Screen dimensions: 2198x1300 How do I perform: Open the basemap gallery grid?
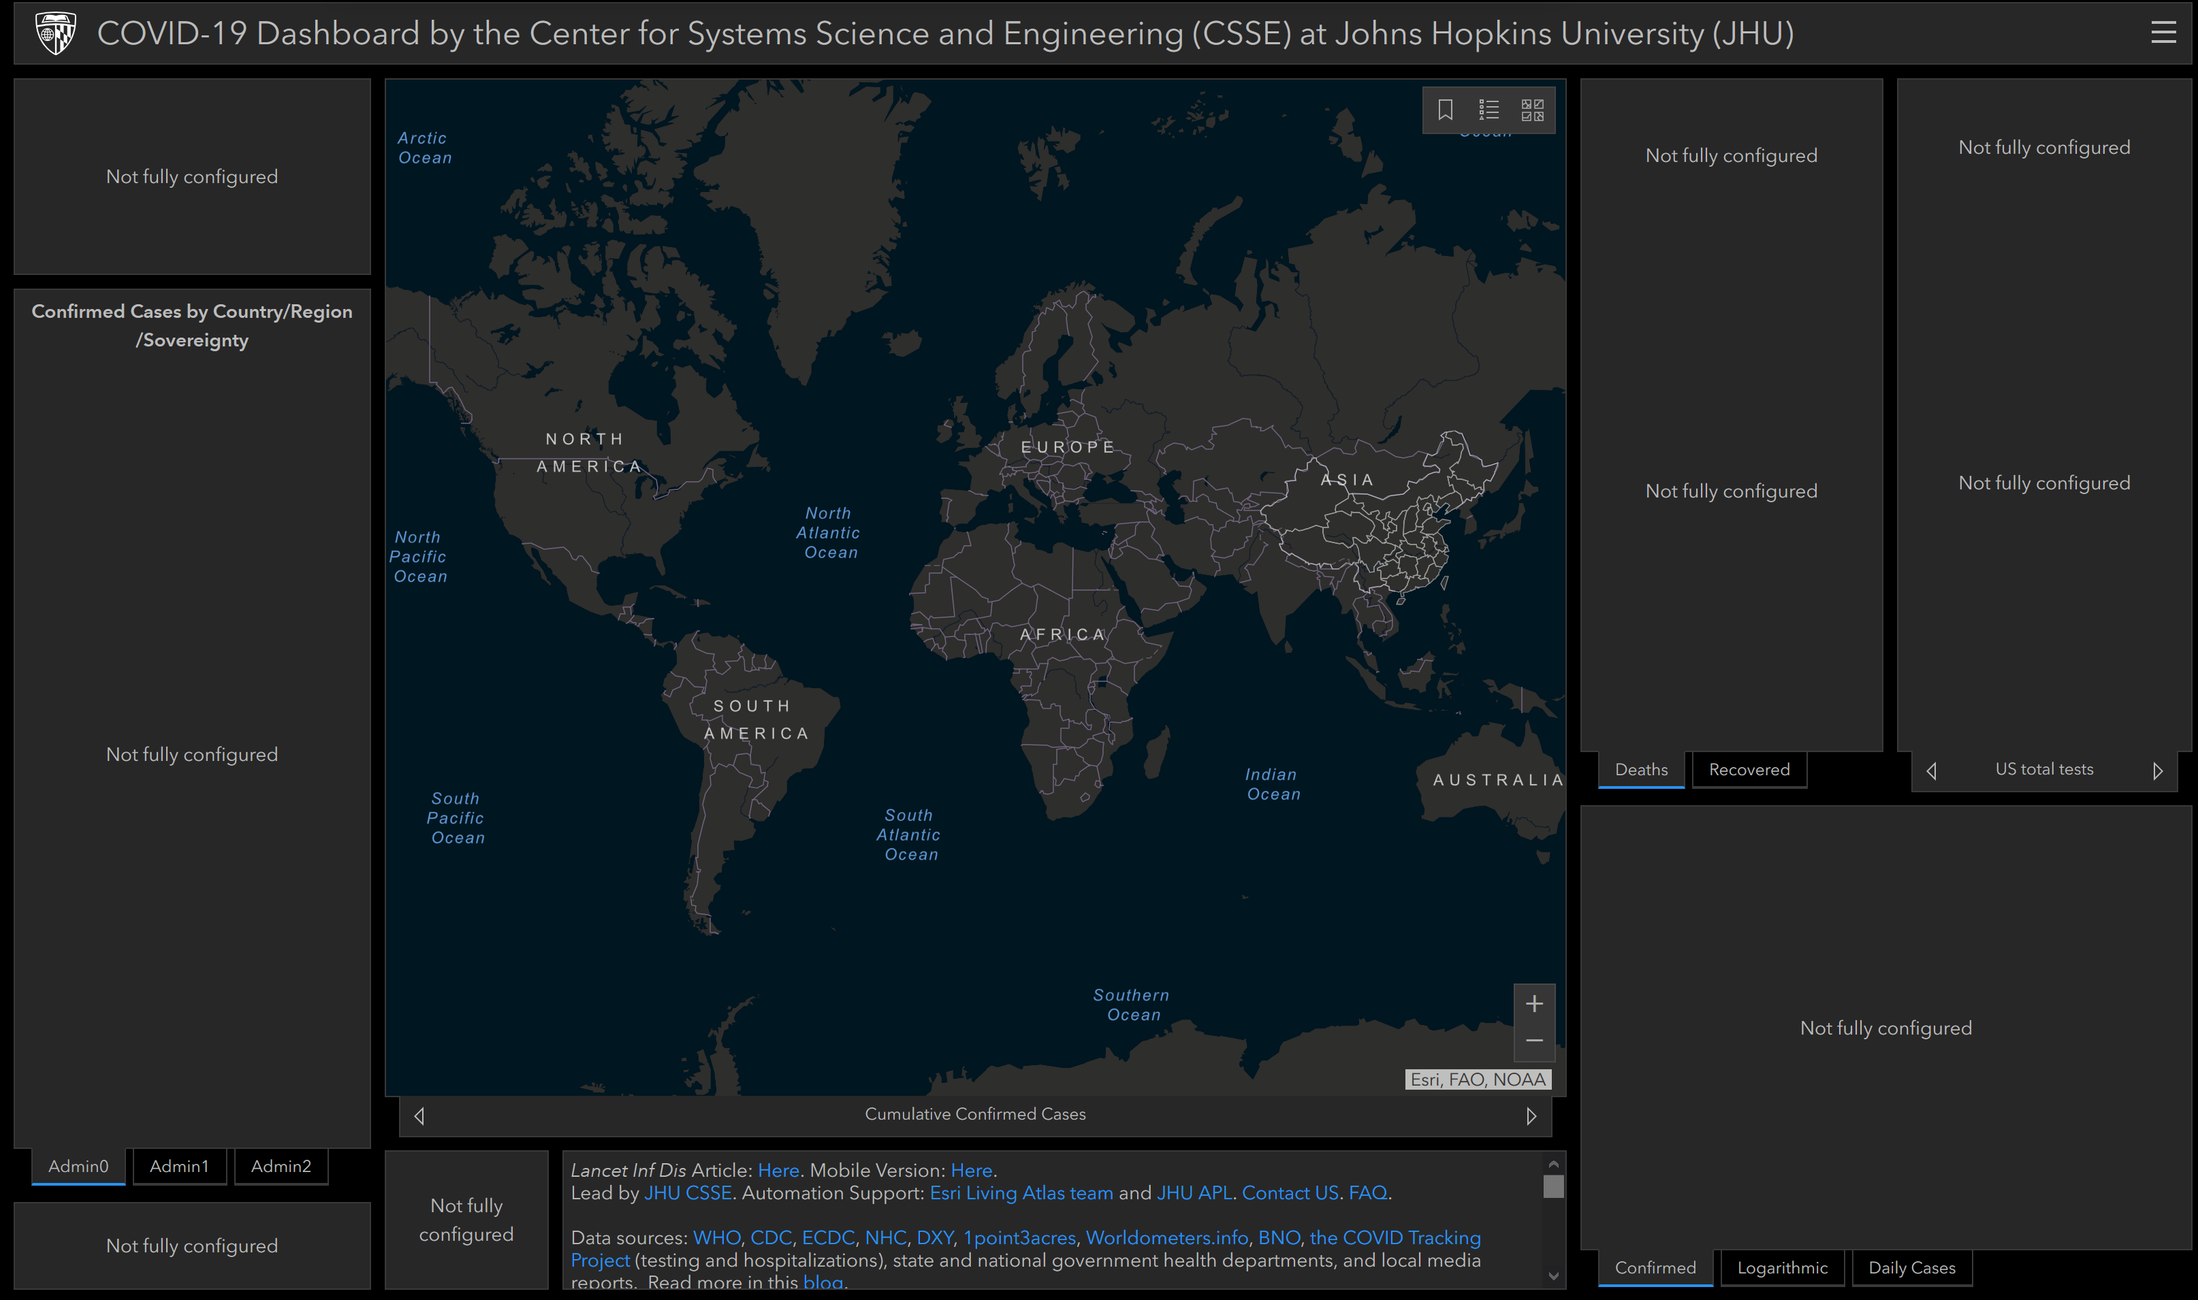click(1532, 110)
